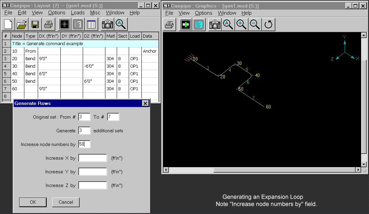Click the Graphics horizontal scrollbar left arrow
The image size is (369, 214).
point(166,170)
